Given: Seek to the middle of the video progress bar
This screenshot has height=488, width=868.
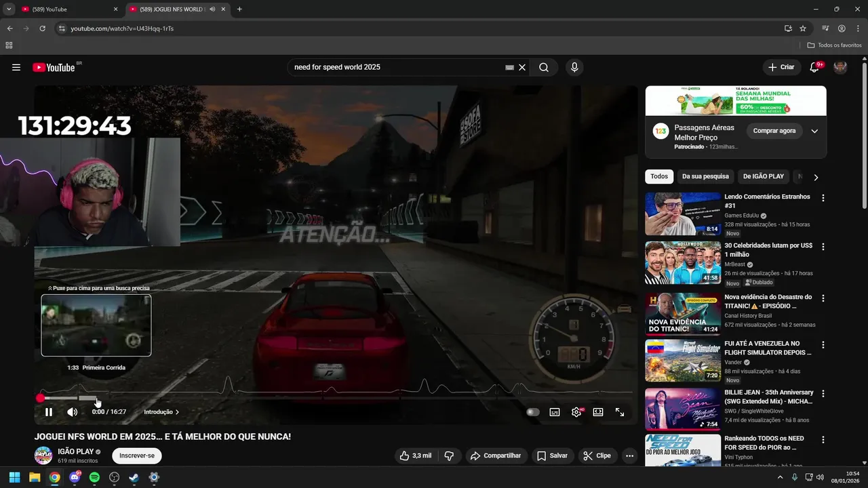Looking at the screenshot, I should coord(336,398).
